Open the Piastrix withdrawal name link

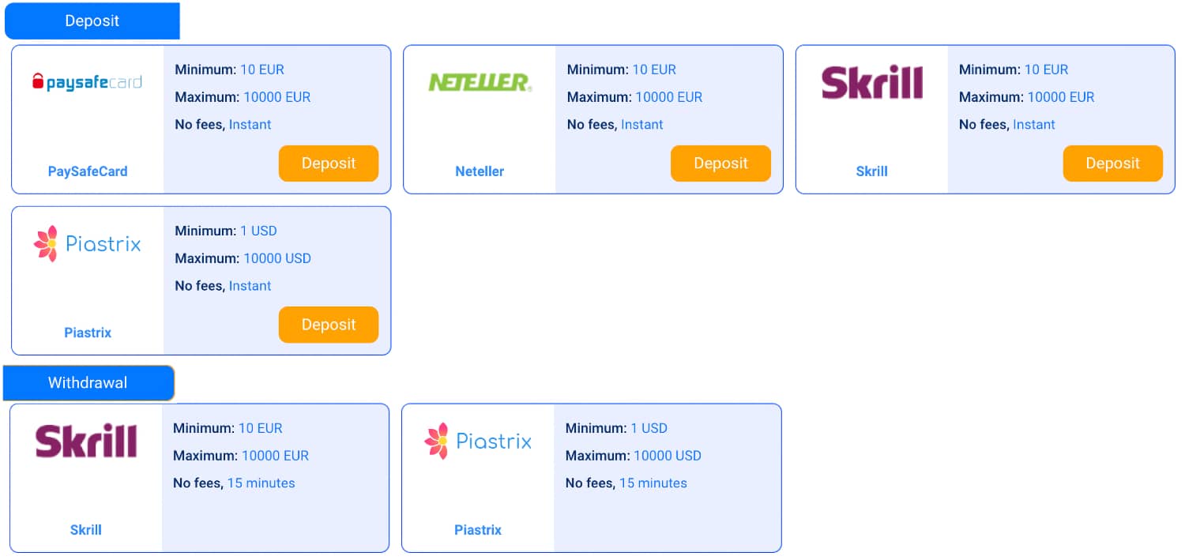[x=478, y=530]
